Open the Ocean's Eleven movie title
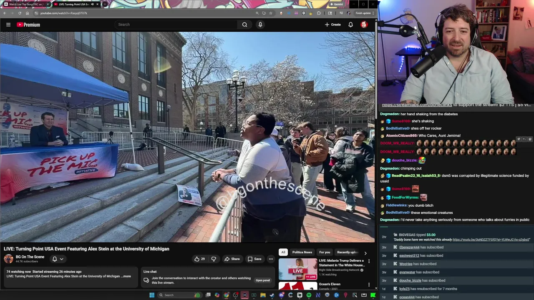Image resolution: width=534 pixels, height=300 pixels. click(x=330, y=284)
